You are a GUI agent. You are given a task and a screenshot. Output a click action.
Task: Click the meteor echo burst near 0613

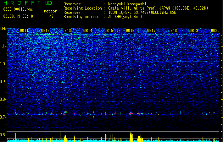click(65, 113)
